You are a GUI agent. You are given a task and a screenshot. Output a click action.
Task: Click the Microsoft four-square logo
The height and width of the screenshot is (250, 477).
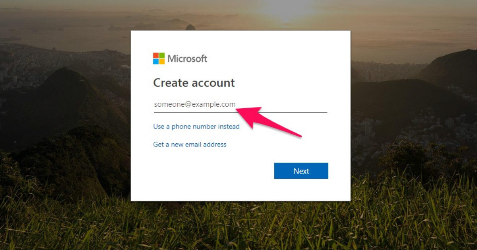(x=159, y=59)
